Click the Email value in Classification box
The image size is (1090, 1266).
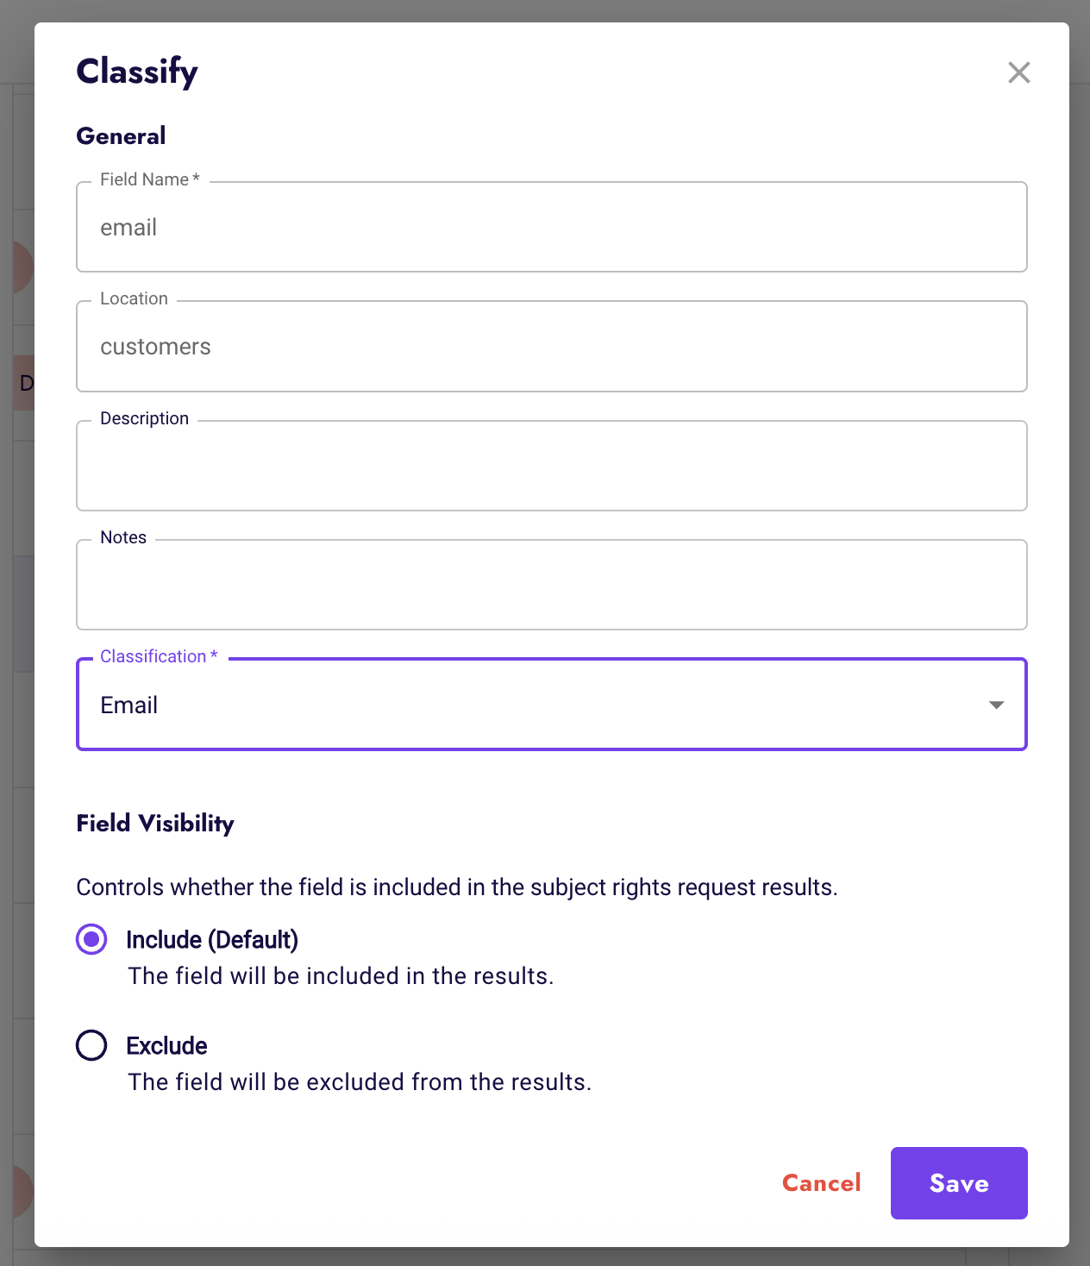coord(128,705)
